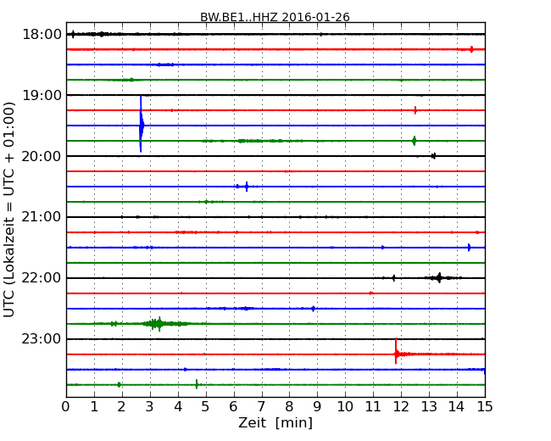Select the 22:00 y-axis tick label

[42, 278]
